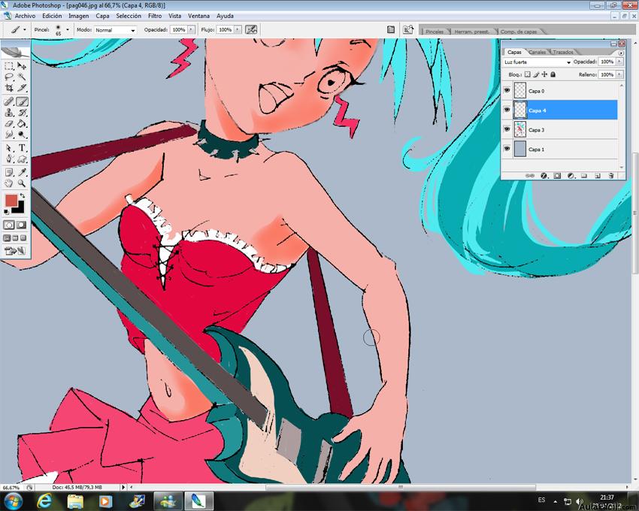Select the Healing Brush tool
The height and width of the screenshot is (511, 639).
point(9,101)
